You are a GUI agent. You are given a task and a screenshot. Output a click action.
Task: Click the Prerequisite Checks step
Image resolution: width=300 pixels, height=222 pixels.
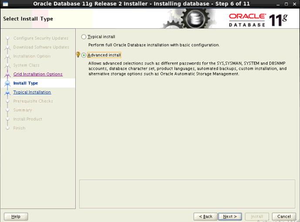point(33,101)
